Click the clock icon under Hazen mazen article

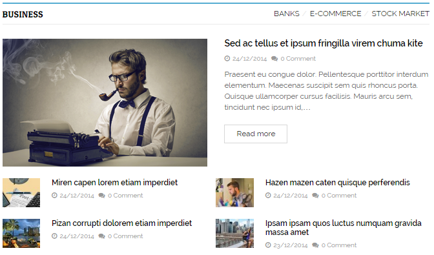pyautogui.click(x=268, y=195)
